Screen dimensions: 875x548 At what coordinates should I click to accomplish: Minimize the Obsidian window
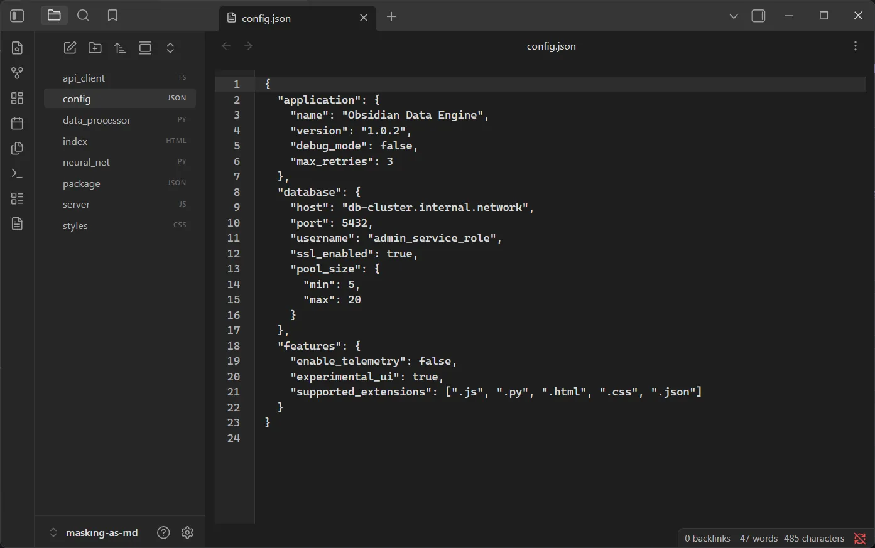point(790,16)
